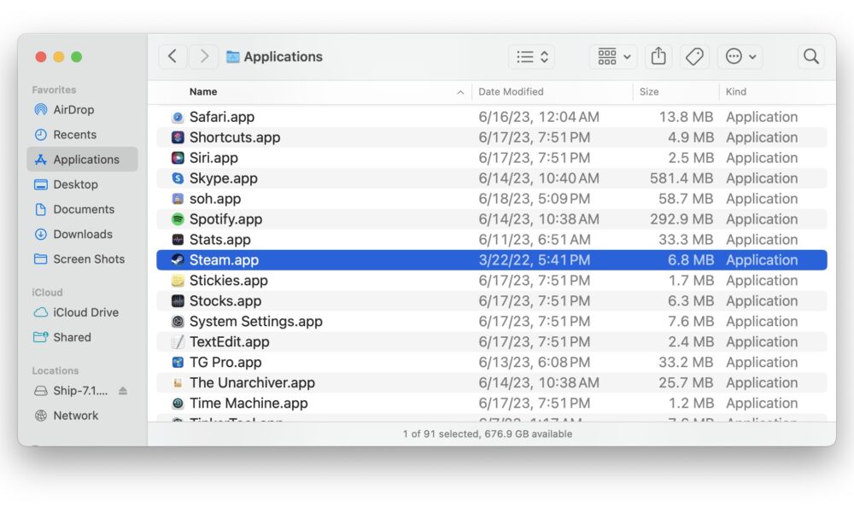The height and width of the screenshot is (512, 854).
Task: Open Desktop folder in the sidebar
Action: click(82, 184)
